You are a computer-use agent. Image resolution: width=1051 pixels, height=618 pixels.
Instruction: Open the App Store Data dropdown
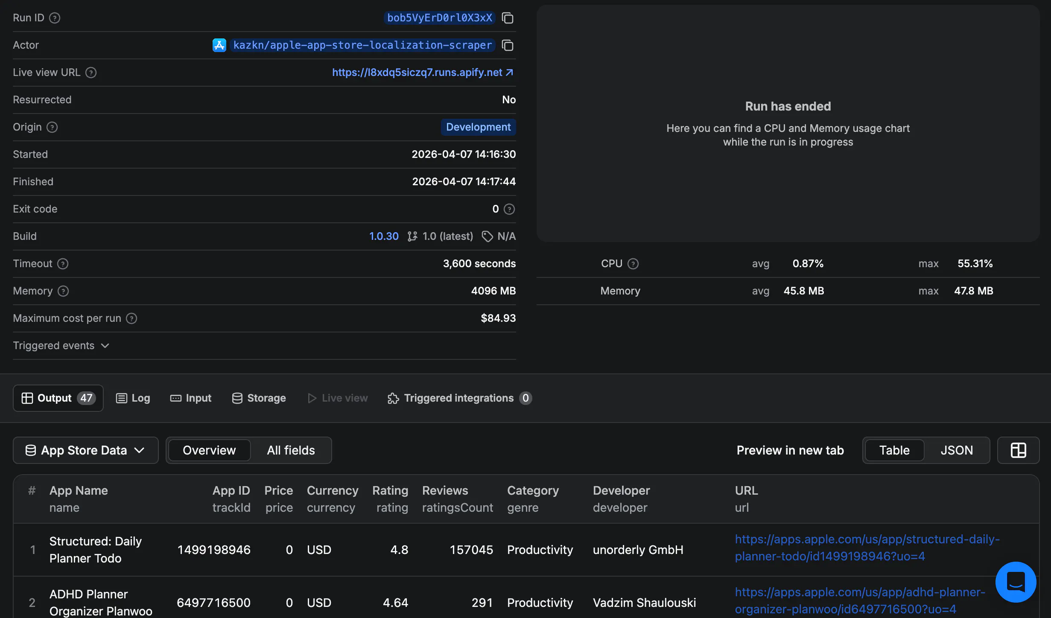86,450
